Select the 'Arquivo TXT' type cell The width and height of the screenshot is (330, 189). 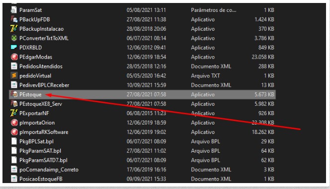coord(205,75)
